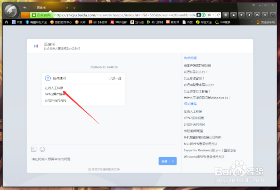This screenshot has width=280, height=190.
Task: Bookmark the page with the star icon
Action: (209, 15)
